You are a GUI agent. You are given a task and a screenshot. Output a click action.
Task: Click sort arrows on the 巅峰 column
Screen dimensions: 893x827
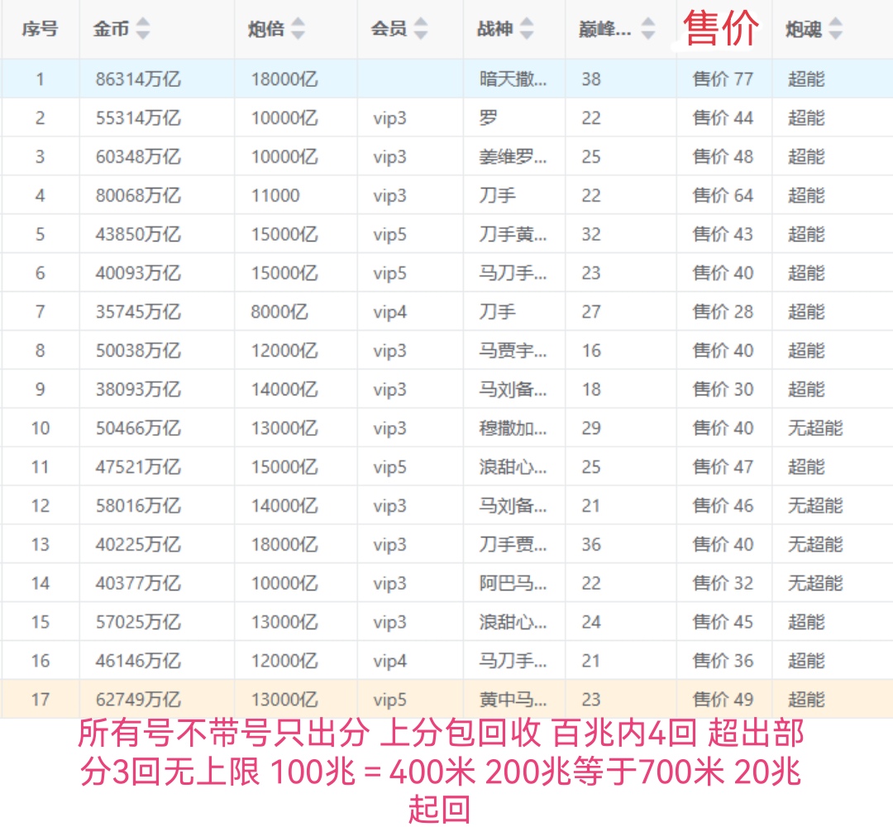click(x=648, y=29)
